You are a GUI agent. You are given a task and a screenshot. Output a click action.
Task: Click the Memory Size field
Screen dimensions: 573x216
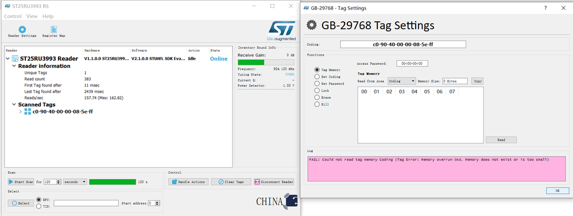(455, 81)
